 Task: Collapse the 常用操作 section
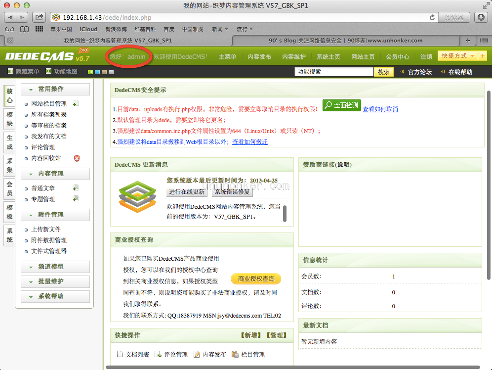click(55, 89)
